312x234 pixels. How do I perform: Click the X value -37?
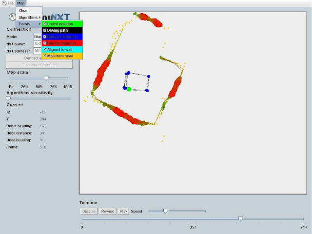click(x=42, y=112)
